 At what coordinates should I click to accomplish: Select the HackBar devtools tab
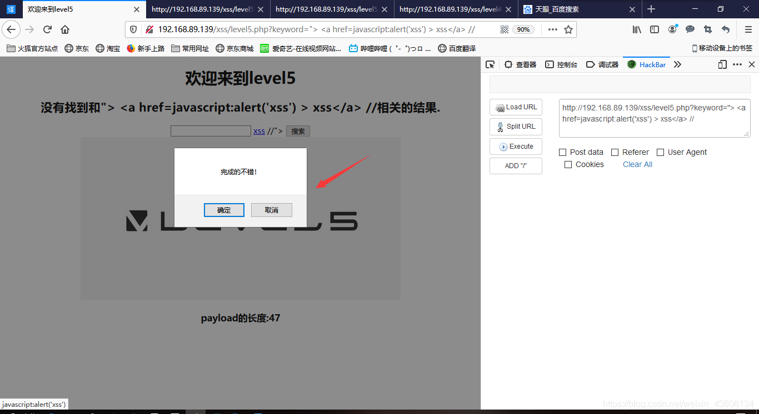647,65
